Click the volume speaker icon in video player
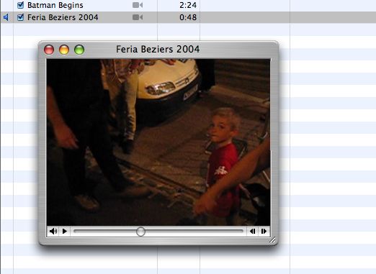Image resolution: width=376 pixels, height=274 pixels. [x=53, y=232]
